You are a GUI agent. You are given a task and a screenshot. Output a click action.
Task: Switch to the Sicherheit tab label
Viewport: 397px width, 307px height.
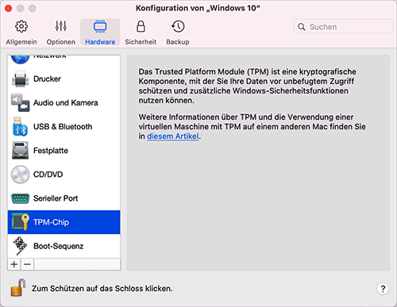141,42
